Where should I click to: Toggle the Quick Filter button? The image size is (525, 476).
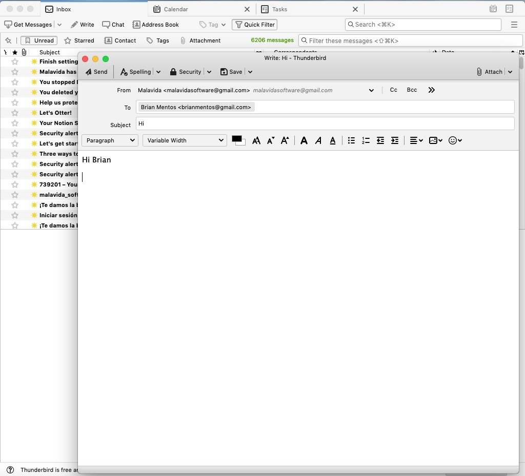254,25
